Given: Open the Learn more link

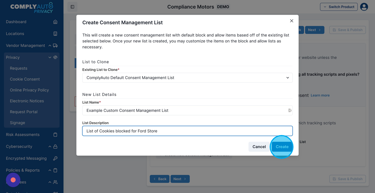Looking at the screenshot, I should coord(320,95).
